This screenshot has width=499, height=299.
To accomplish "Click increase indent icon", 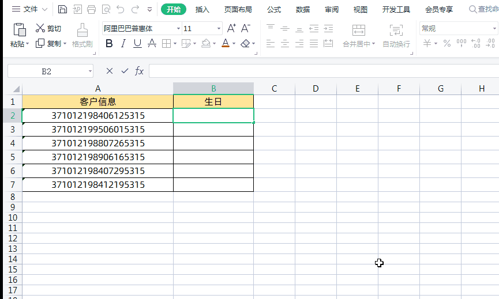I will pos(328,28).
